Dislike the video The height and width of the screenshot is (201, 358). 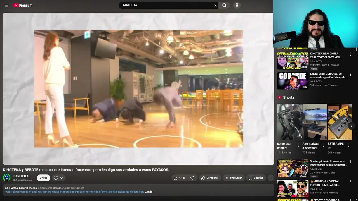[x=192, y=178]
